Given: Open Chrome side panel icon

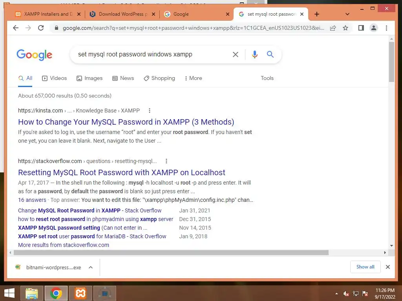Looking at the screenshot, I should 361,28.
